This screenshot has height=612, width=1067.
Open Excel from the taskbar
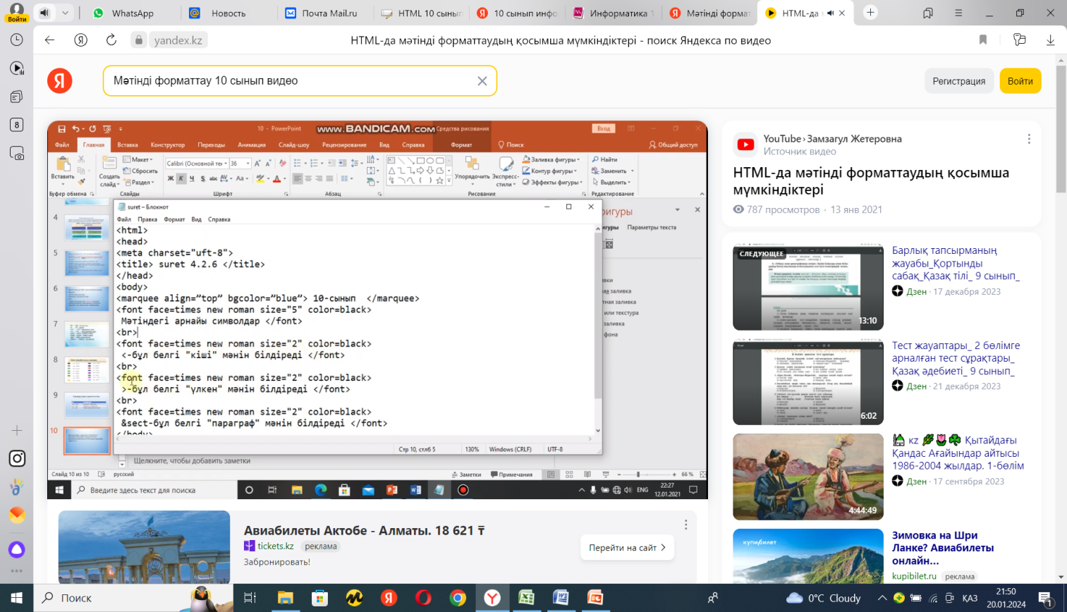pyautogui.click(x=527, y=598)
